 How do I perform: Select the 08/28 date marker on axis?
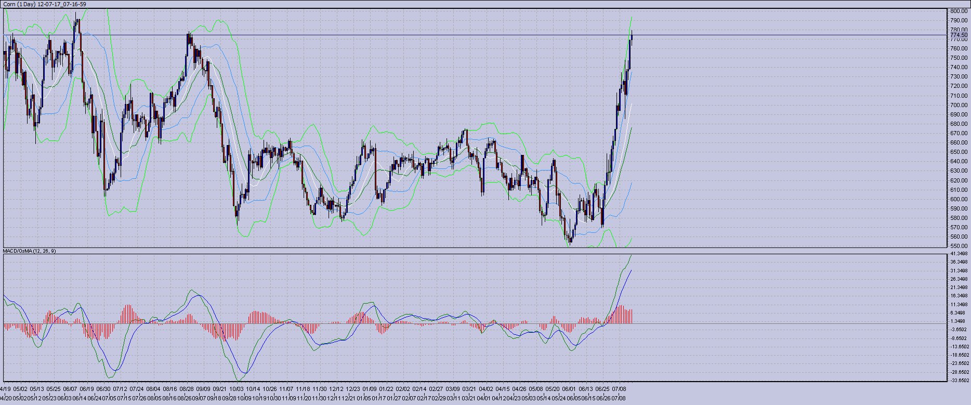point(187,388)
